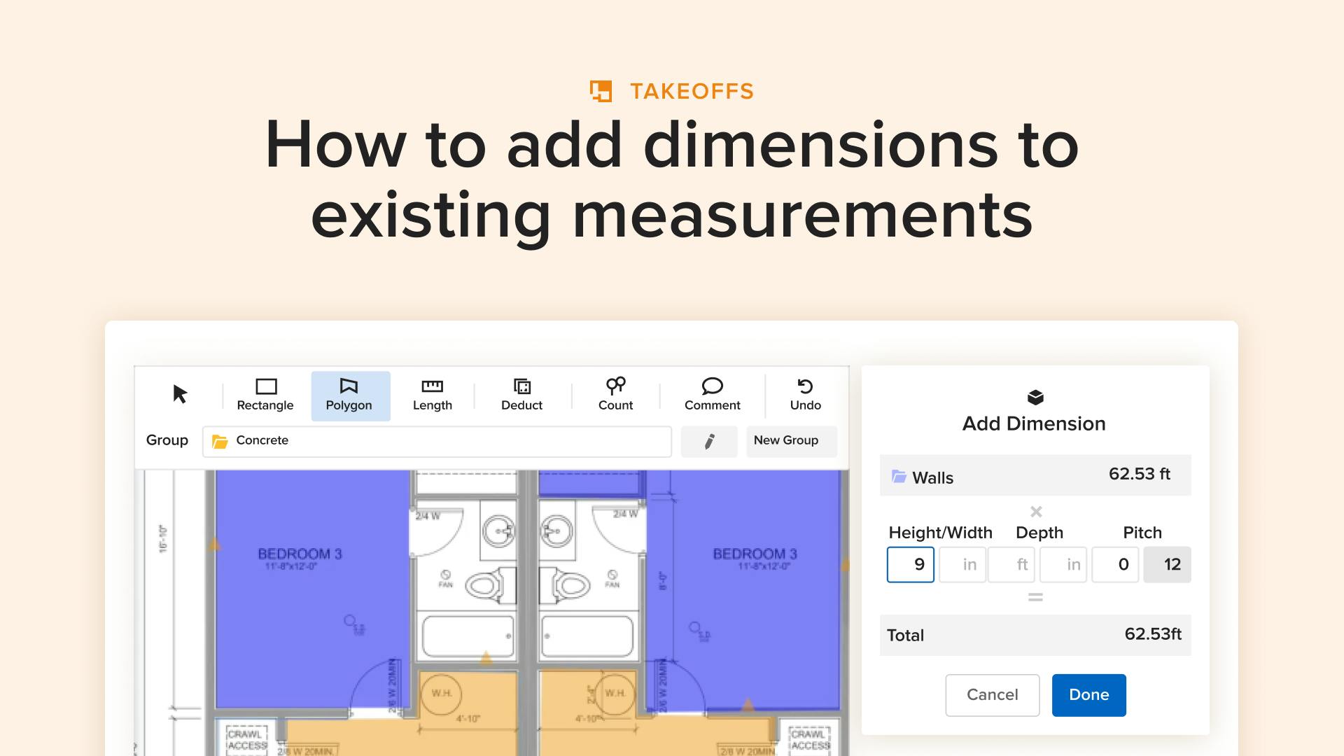The height and width of the screenshot is (756, 1344).
Task: Click the Height/Width inches field
Action: coord(962,565)
